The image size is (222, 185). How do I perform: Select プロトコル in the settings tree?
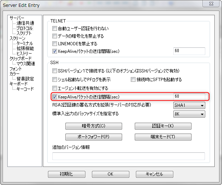click(x=25, y=28)
